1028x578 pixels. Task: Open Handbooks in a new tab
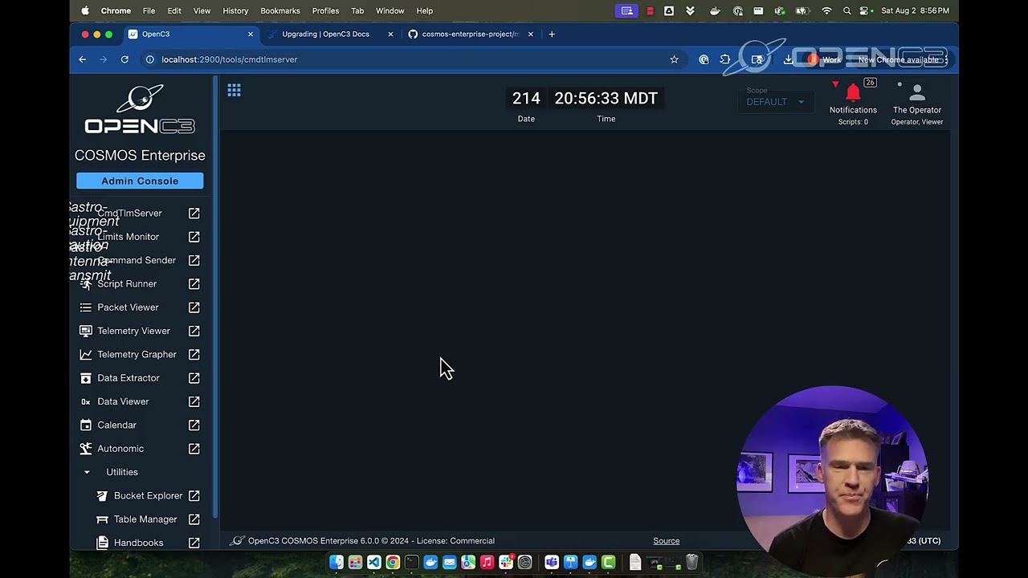(x=194, y=543)
